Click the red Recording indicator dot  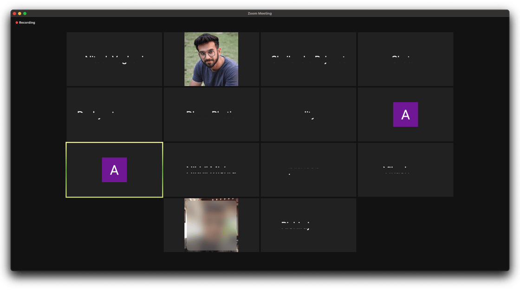[x=17, y=23]
